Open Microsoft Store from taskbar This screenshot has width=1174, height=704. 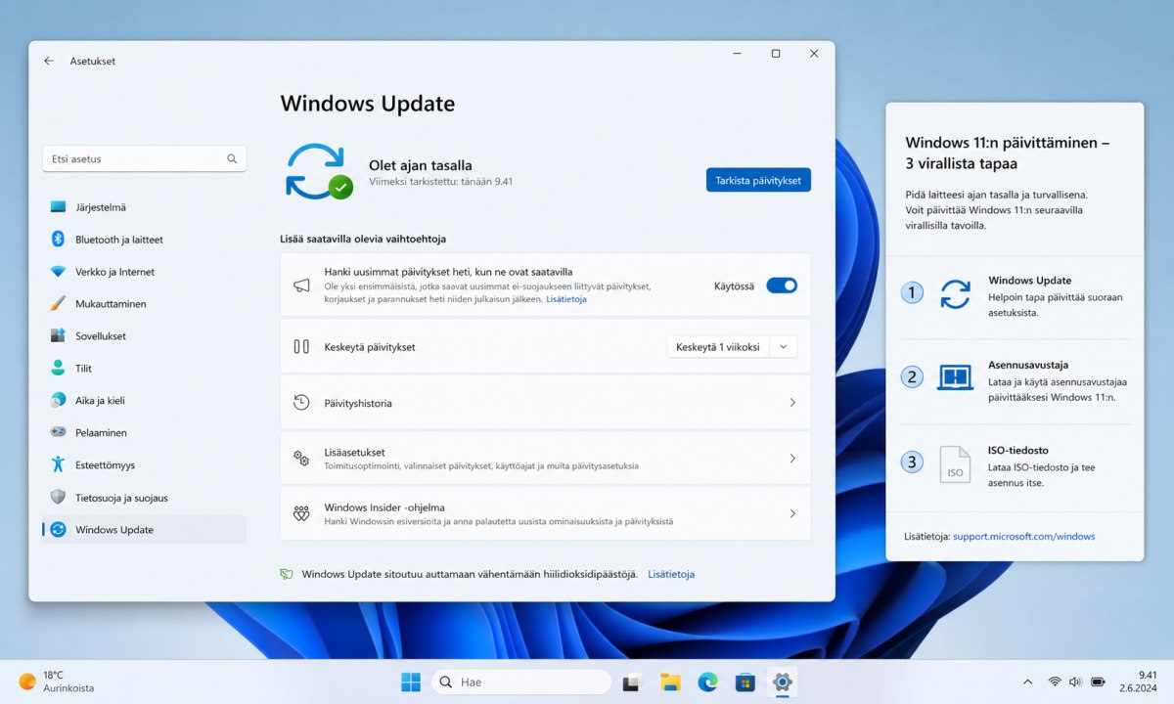coord(745,682)
